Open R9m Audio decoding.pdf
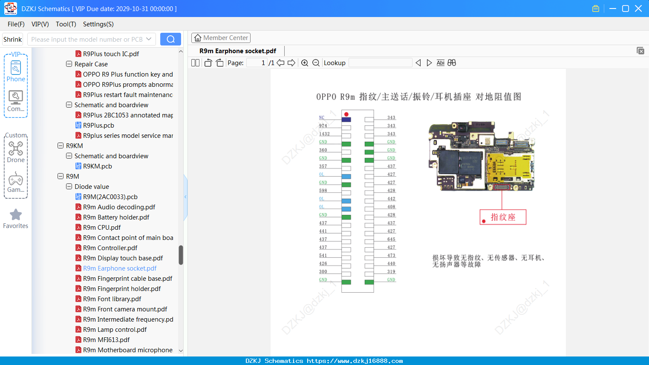Screen dimensions: 649x365 click(119, 207)
